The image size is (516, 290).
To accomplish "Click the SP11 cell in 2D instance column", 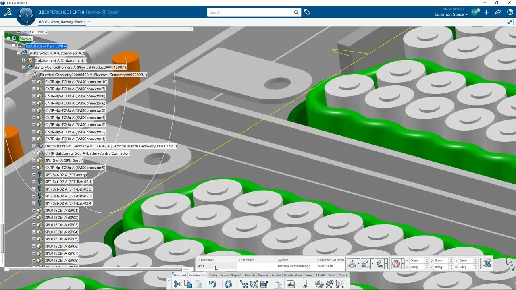I will pyautogui.click(x=216, y=266).
